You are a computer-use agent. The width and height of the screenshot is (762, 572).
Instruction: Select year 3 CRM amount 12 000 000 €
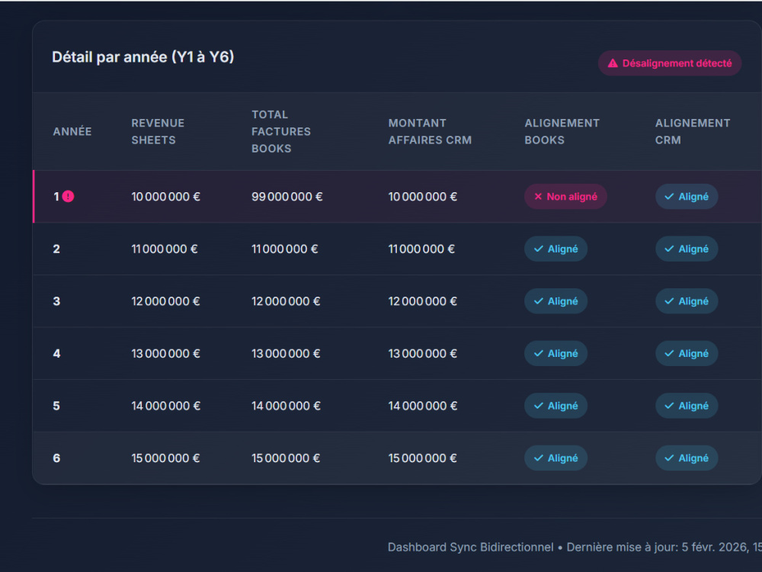423,301
